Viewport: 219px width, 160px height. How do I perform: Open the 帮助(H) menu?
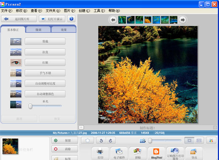114,10
